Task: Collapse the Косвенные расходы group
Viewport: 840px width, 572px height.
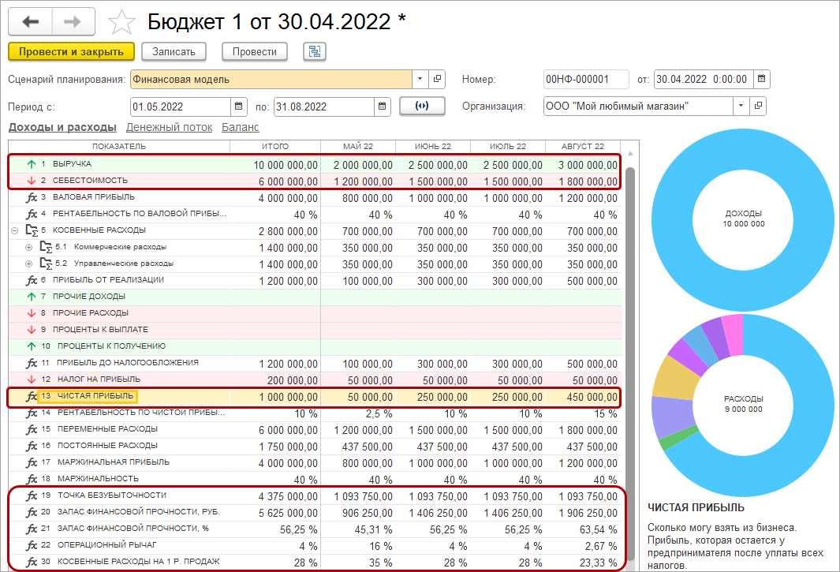Action: click(x=14, y=230)
